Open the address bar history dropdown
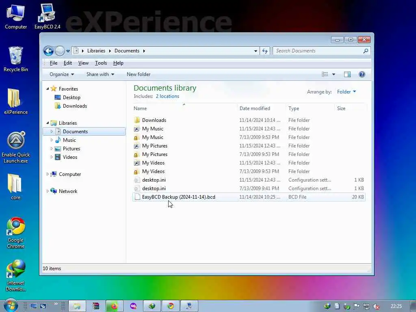Viewport: 416px width, 312px height. 256,51
